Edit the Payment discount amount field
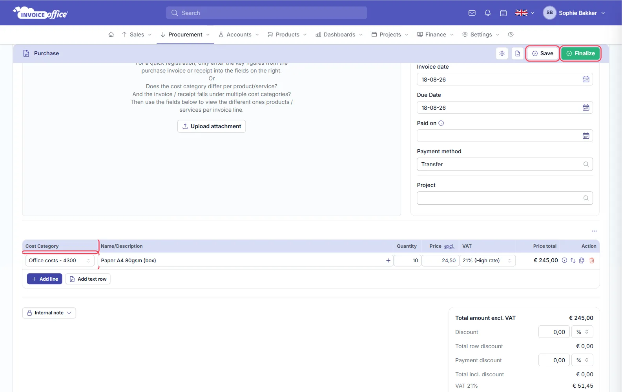 click(554, 360)
